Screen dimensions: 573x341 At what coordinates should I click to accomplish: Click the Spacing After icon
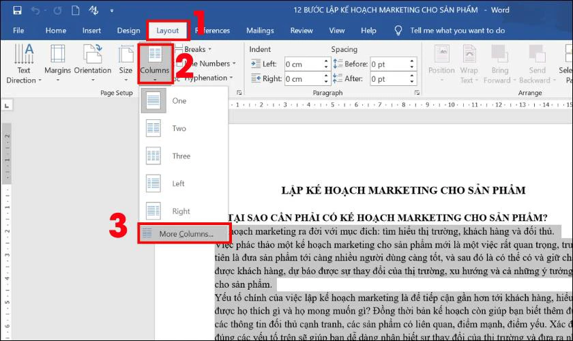point(338,78)
